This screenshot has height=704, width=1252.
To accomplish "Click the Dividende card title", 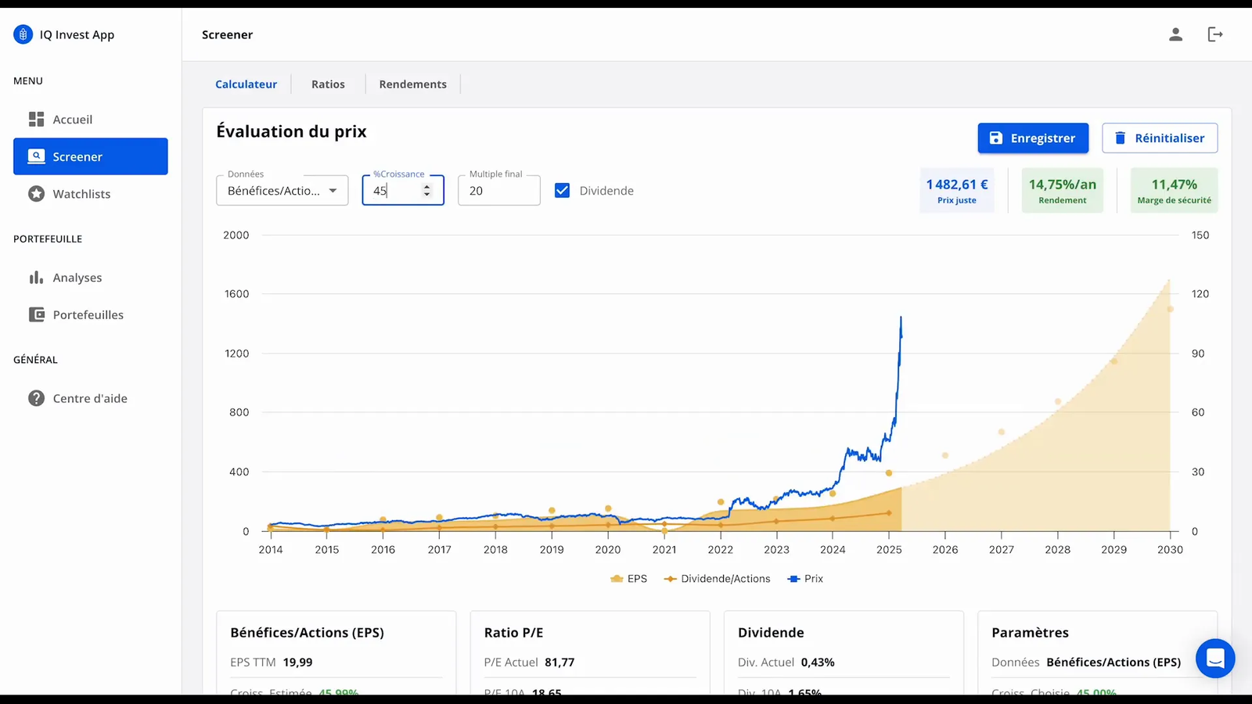I will [x=771, y=633].
